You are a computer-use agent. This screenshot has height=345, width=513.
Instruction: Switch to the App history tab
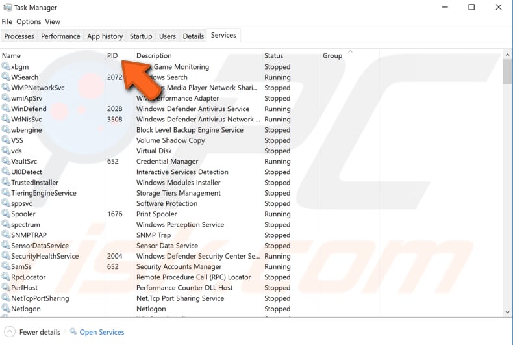(x=105, y=36)
